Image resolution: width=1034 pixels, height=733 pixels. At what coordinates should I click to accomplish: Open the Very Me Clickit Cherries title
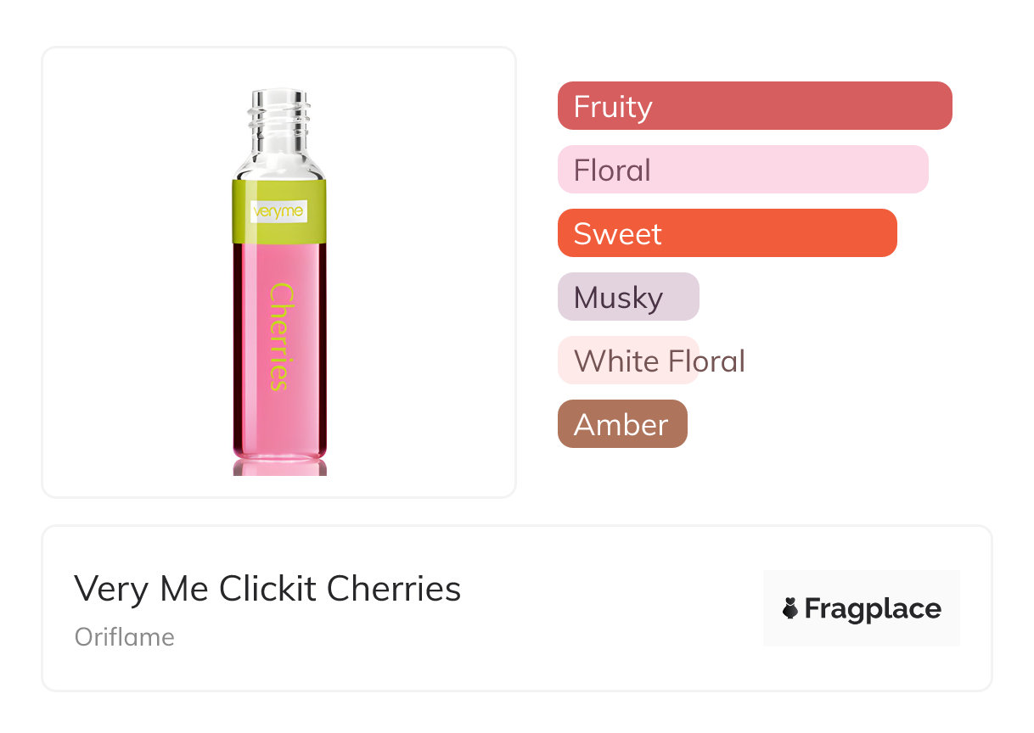(267, 589)
